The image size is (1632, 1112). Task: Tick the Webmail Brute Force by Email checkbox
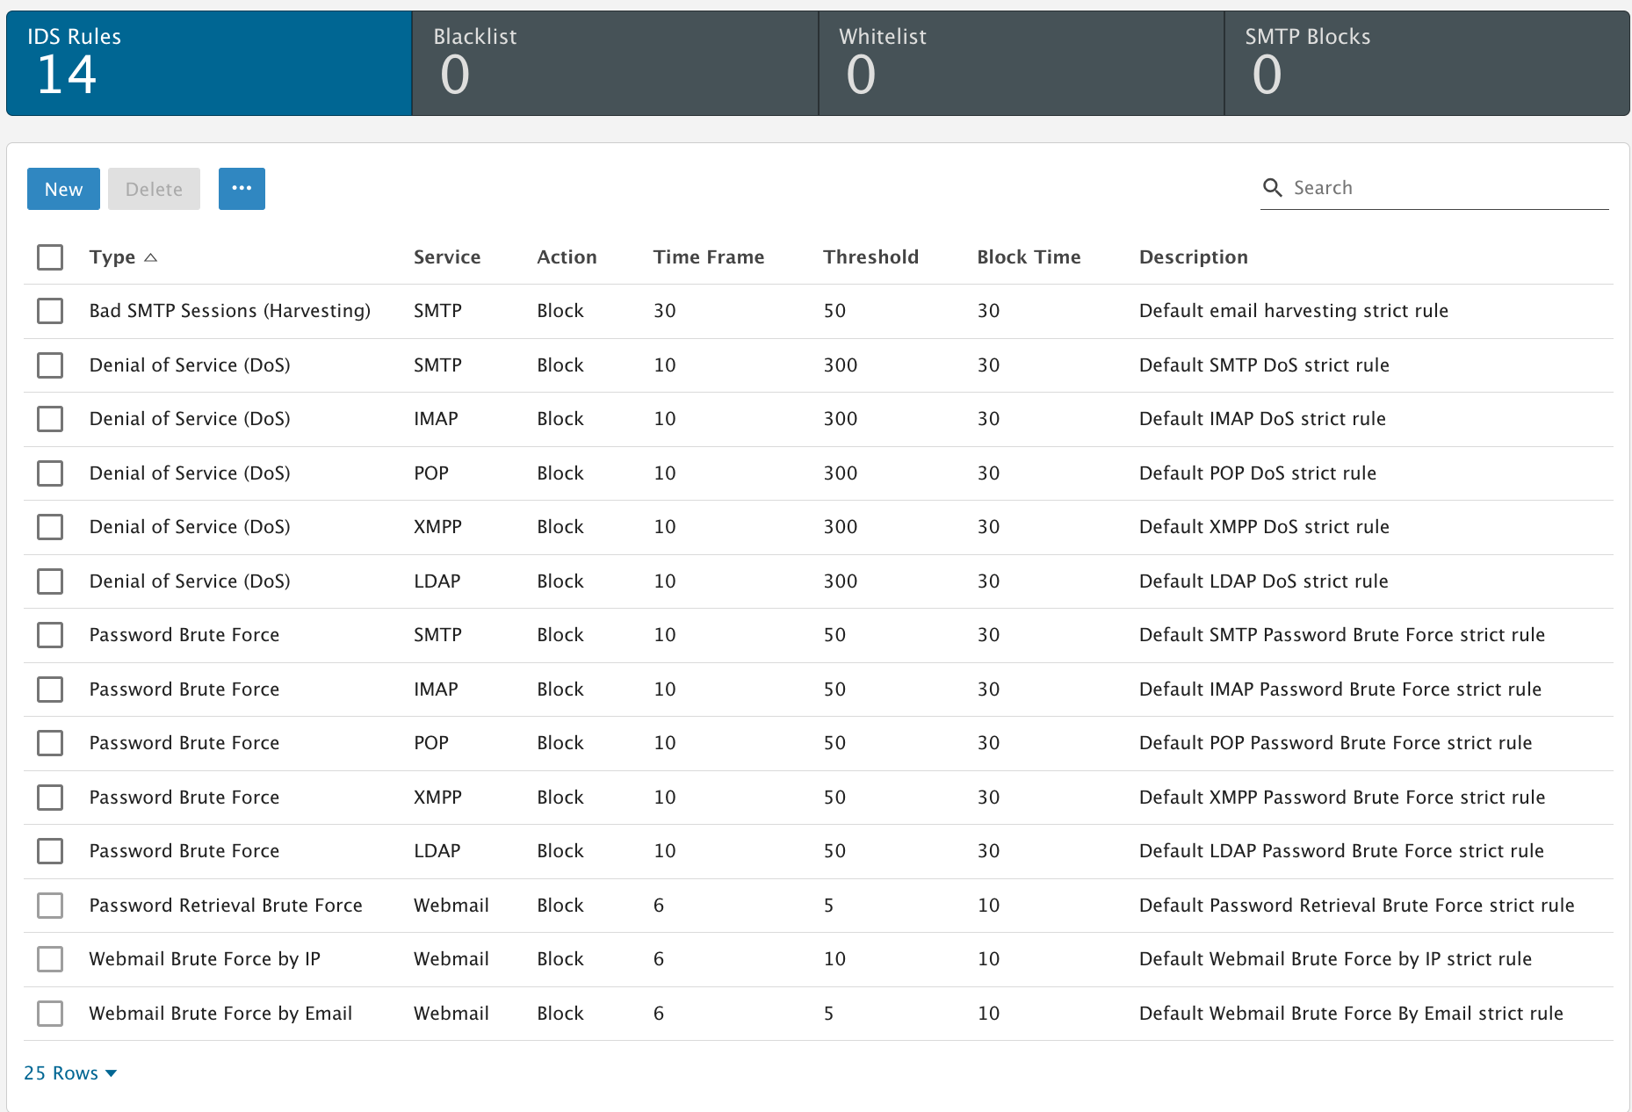click(x=50, y=1014)
